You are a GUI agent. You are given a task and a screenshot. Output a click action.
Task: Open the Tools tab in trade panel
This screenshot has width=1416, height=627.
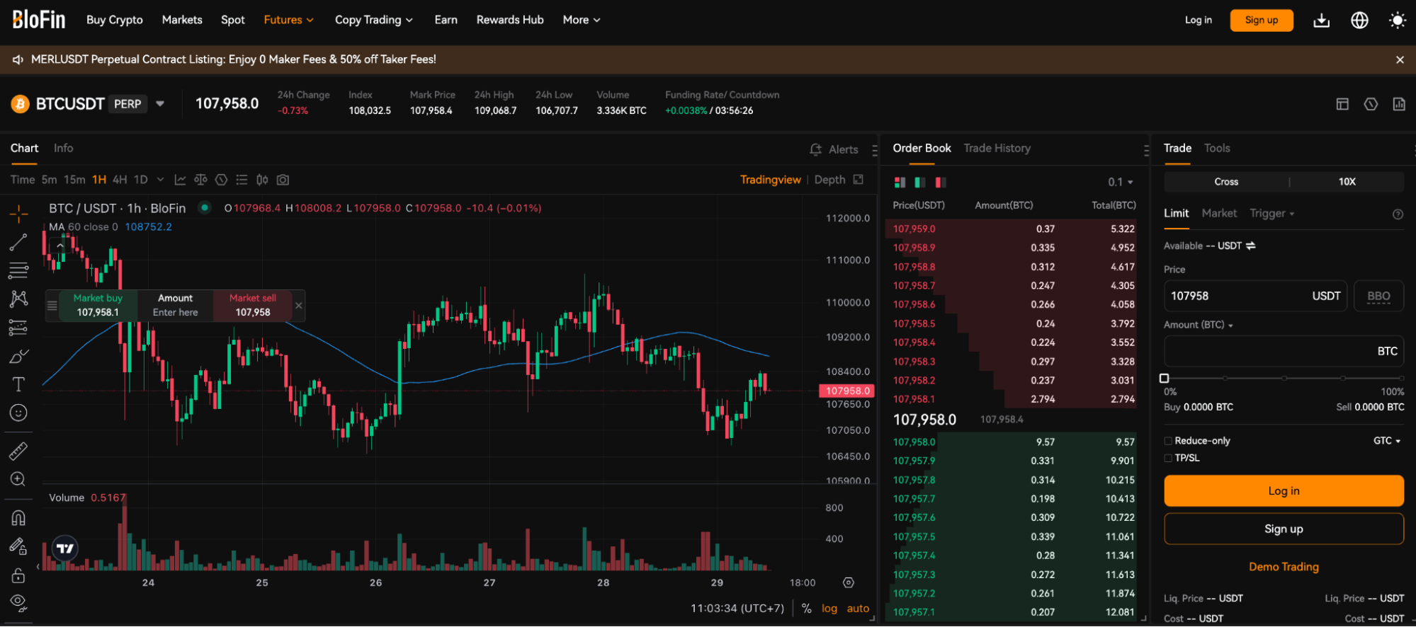tap(1217, 148)
